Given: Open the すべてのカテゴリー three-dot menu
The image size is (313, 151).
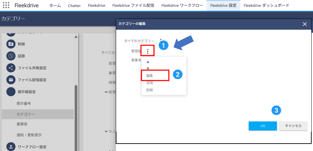Looking at the screenshot, I should tap(161, 40).
